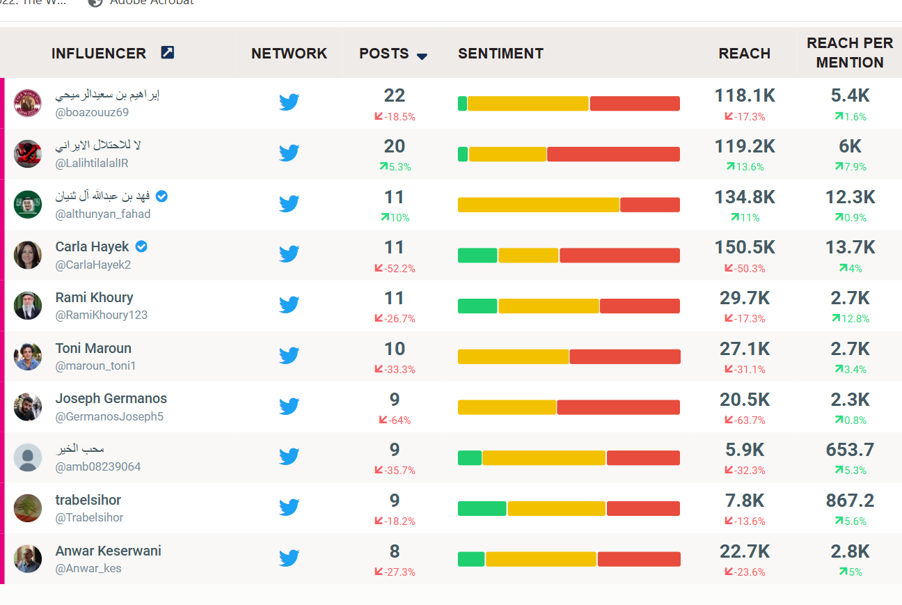Click the Twitter bird for Toni Maroun

point(290,356)
